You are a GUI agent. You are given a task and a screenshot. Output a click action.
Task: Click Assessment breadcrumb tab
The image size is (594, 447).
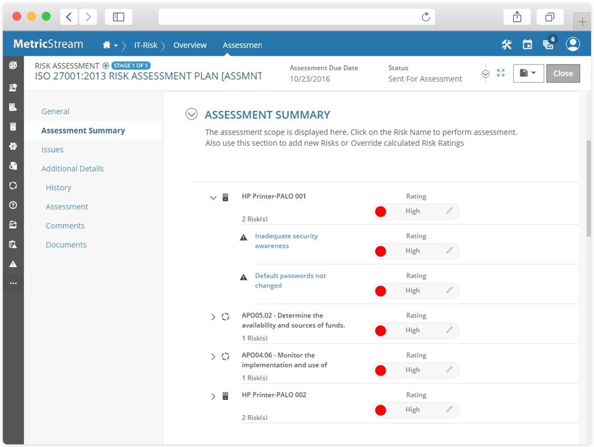point(242,45)
